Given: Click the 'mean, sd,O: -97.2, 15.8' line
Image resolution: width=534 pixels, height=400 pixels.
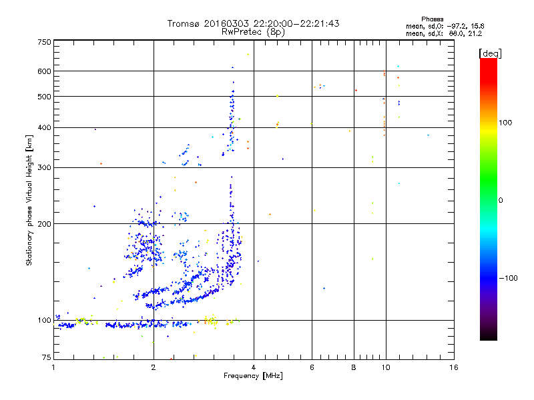Looking at the screenshot, I should [445, 26].
